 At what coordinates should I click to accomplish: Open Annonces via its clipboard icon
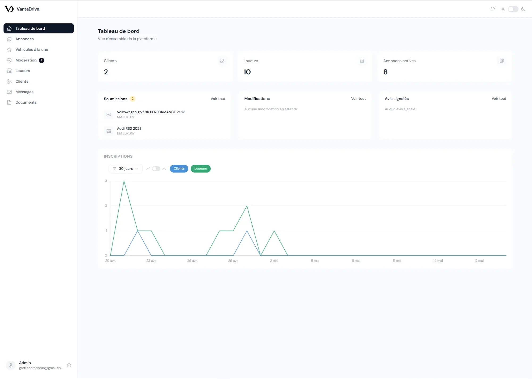(x=9, y=39)
